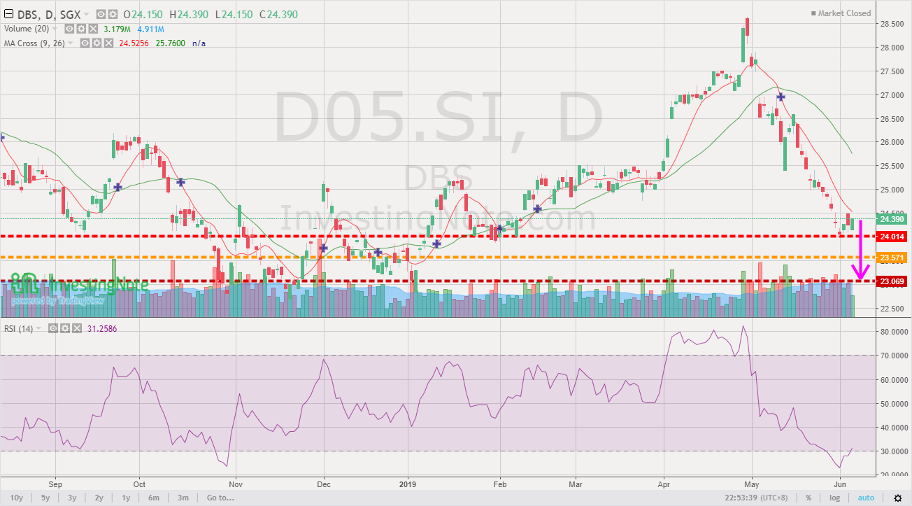Click the 23.571 orange price level label
Viewport: 912px width, 506px height.
pyautogui.click(x=891, y=257)
